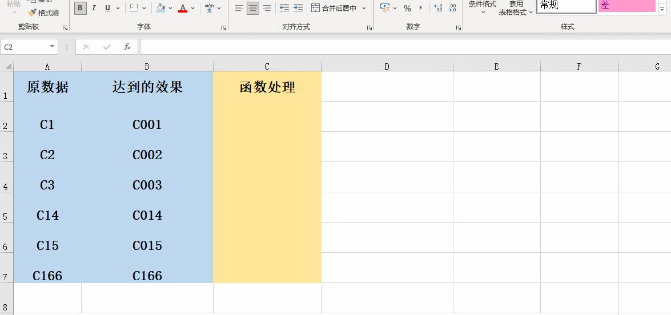The image size is (671, 315).
Task: Open the font color dropdown arrow
Action: click(x=193, y=8)
